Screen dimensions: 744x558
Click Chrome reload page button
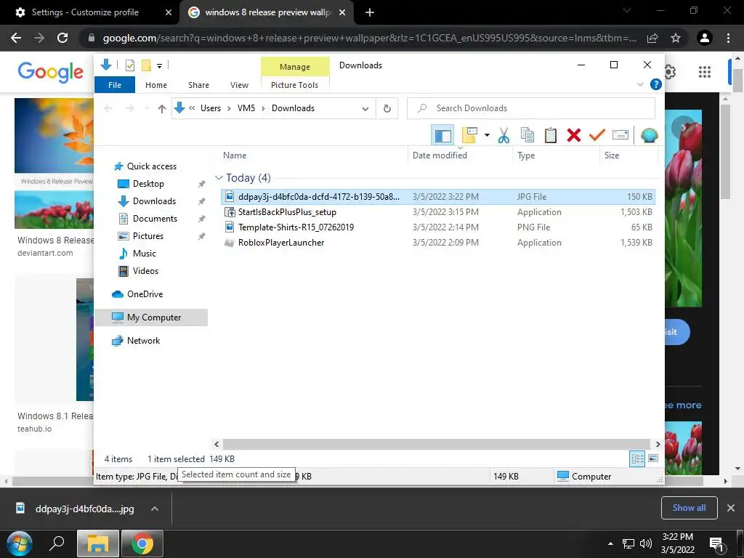point(62,38)
